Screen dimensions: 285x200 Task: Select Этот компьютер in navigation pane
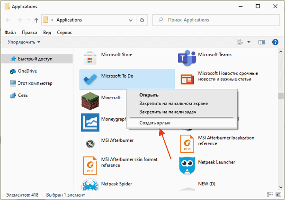pos(37,83)
